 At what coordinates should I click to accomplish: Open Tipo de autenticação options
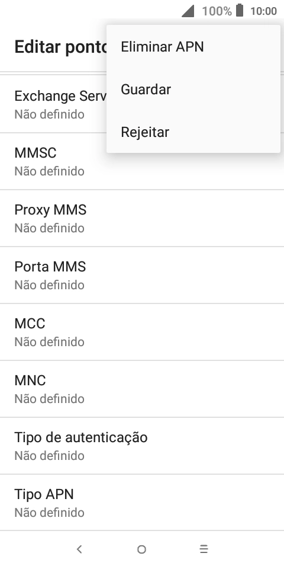(x=142, y=446)
